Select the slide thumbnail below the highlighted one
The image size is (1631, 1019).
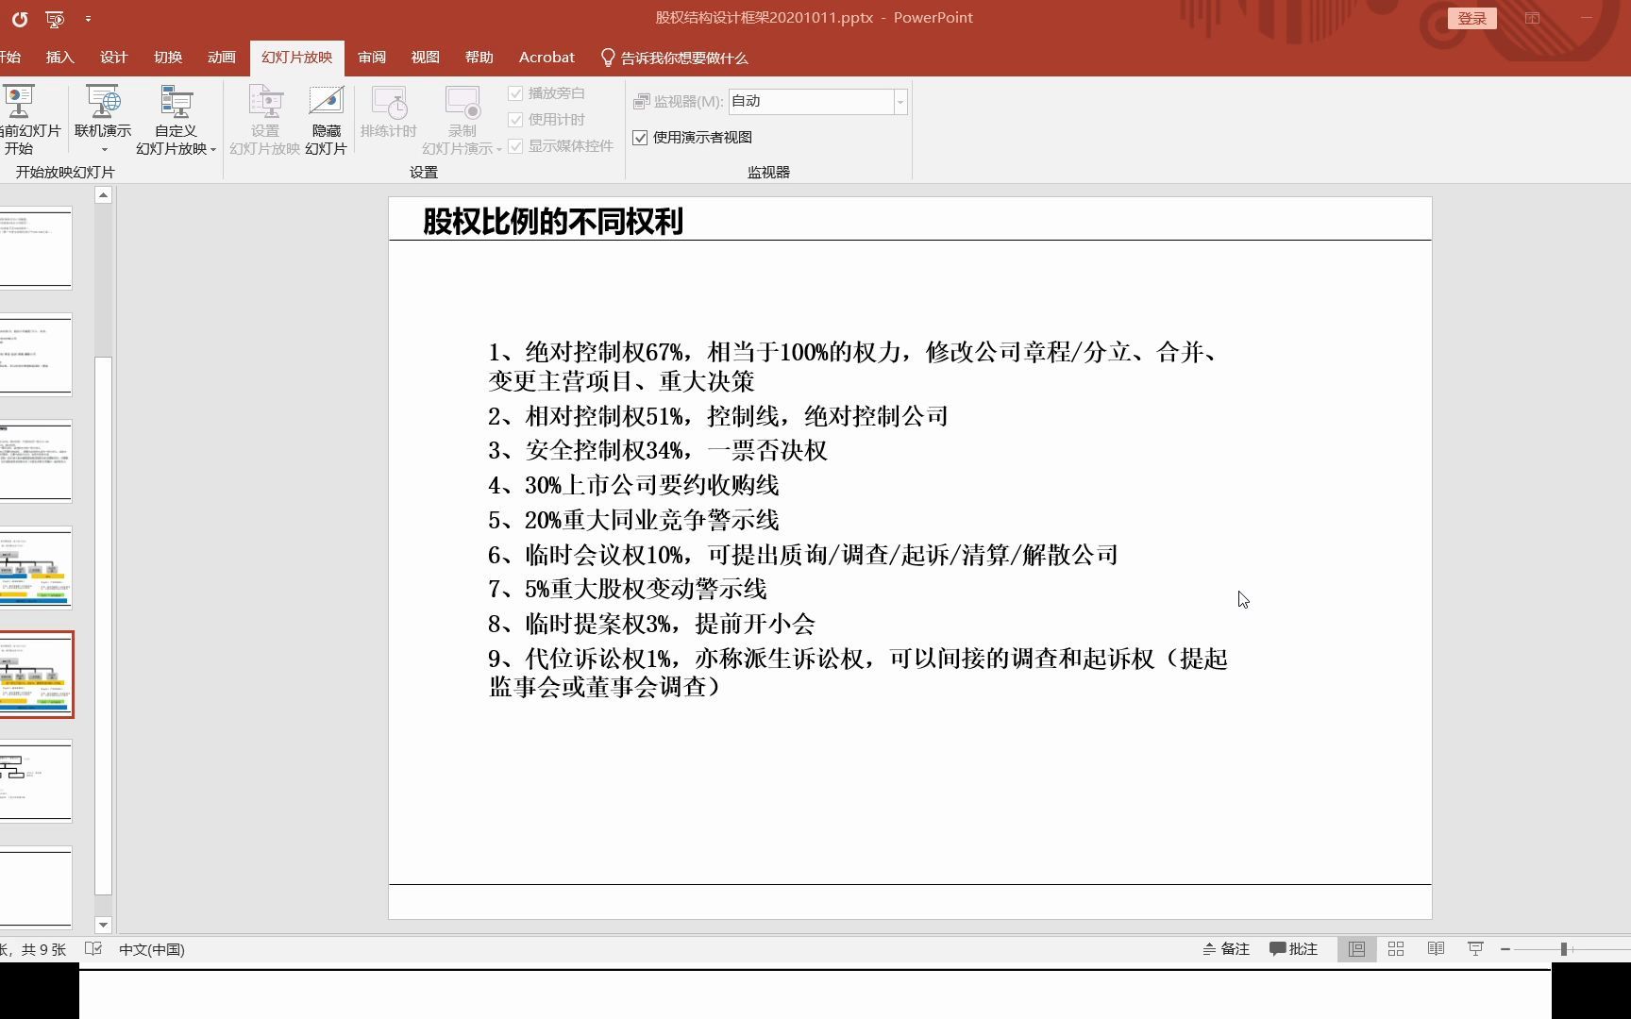click(35, 781)
